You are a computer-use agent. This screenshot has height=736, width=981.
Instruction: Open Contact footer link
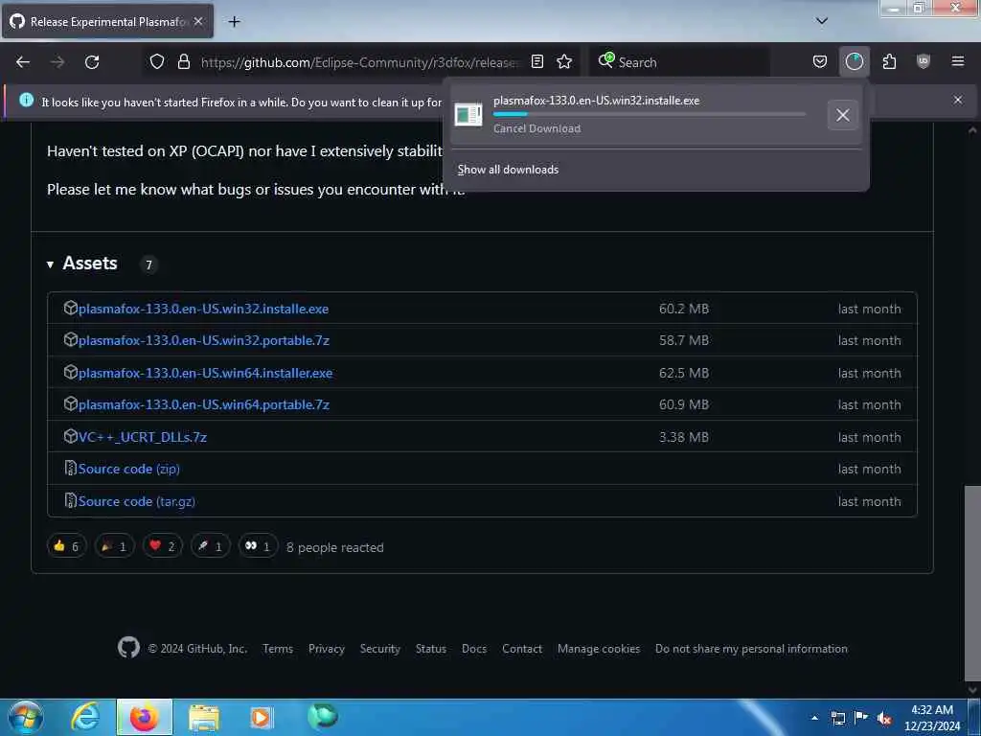click(x=522, y=649)
